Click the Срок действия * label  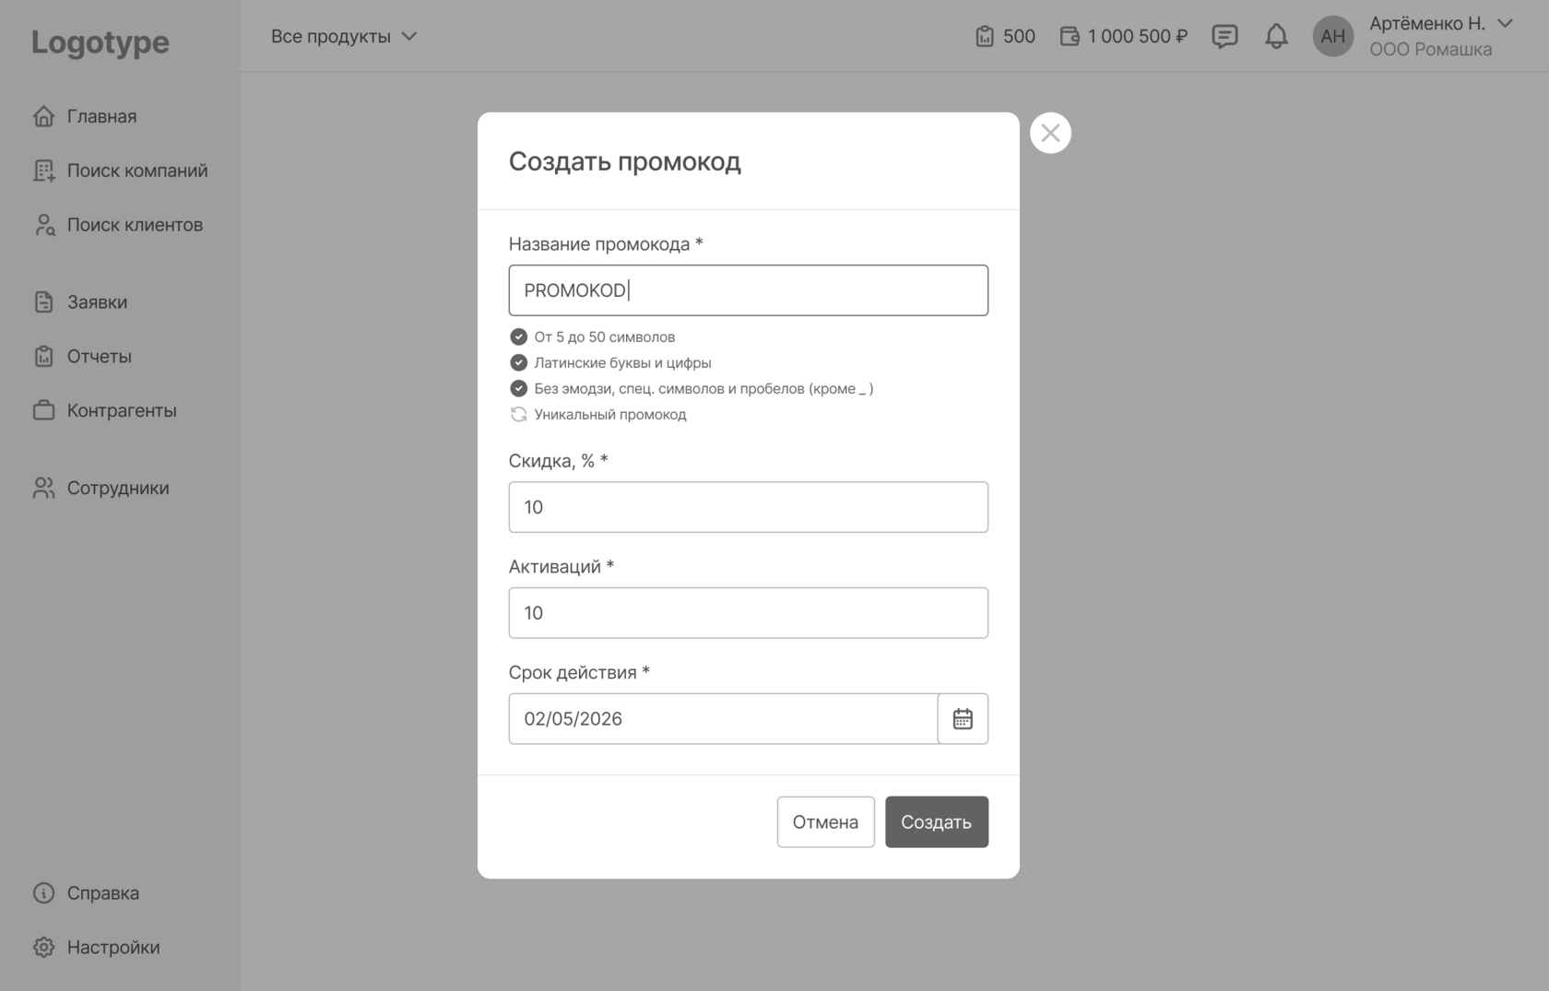pyautogui.click(x=579, y=673)
